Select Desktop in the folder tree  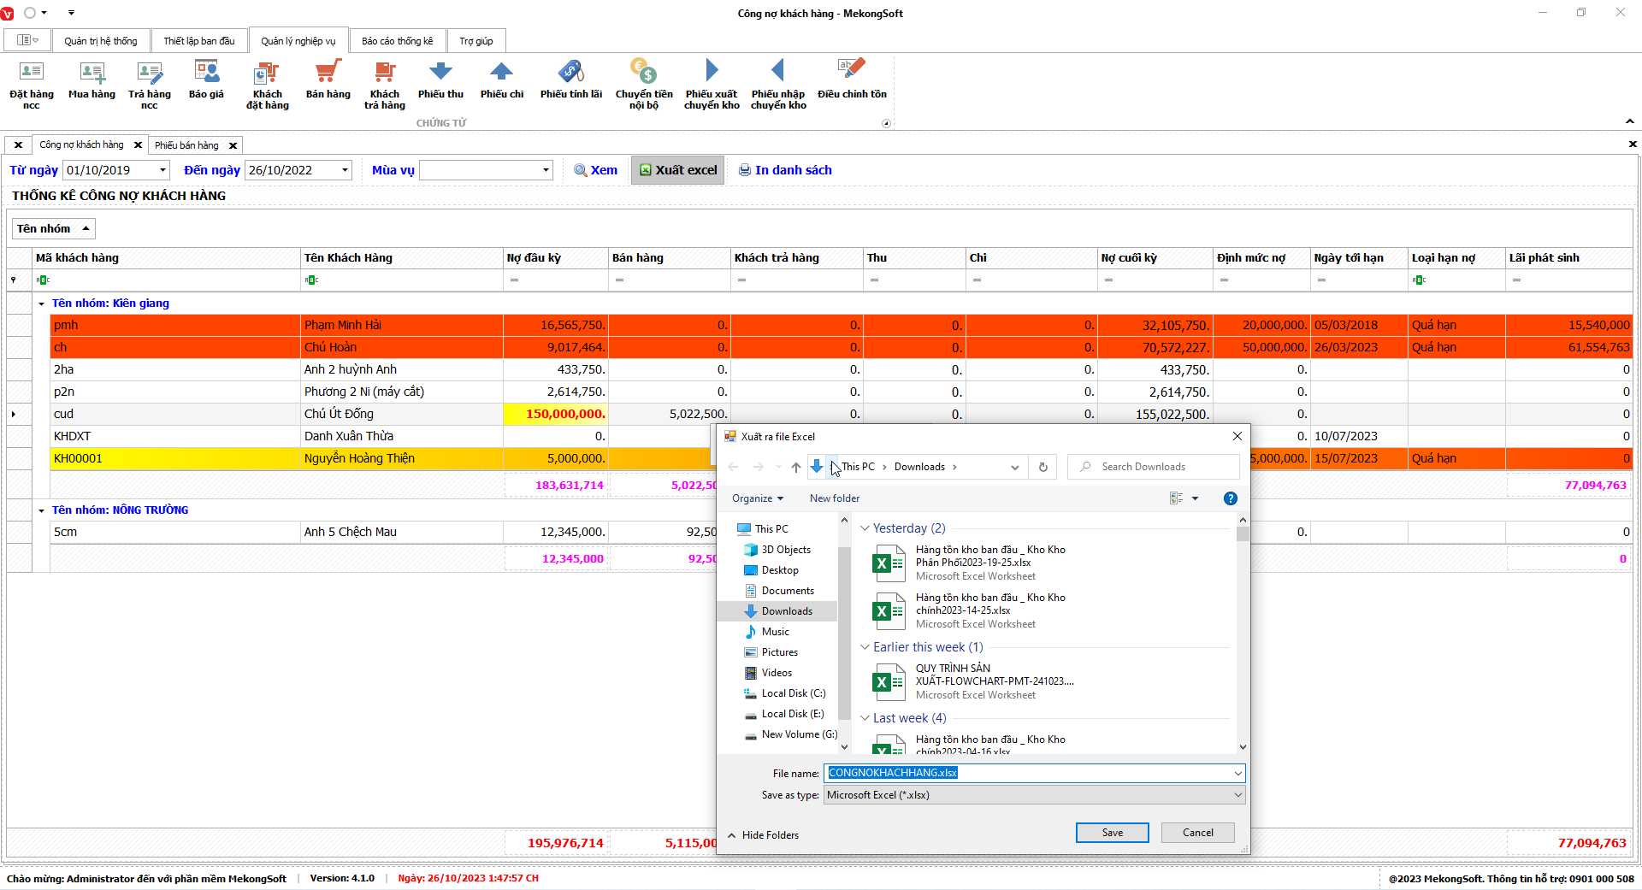(x=779, y=570)
